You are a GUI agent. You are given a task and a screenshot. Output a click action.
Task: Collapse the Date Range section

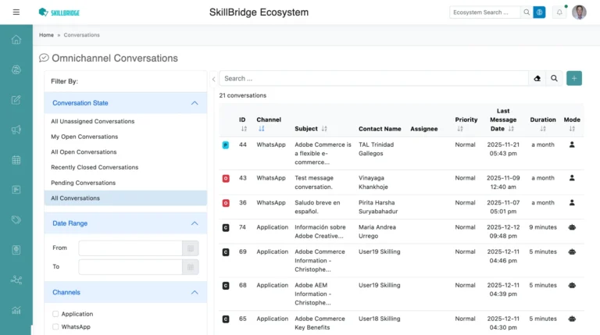click(195, 223)
